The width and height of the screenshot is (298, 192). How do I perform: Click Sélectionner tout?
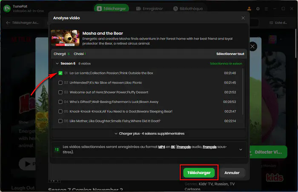230,54
